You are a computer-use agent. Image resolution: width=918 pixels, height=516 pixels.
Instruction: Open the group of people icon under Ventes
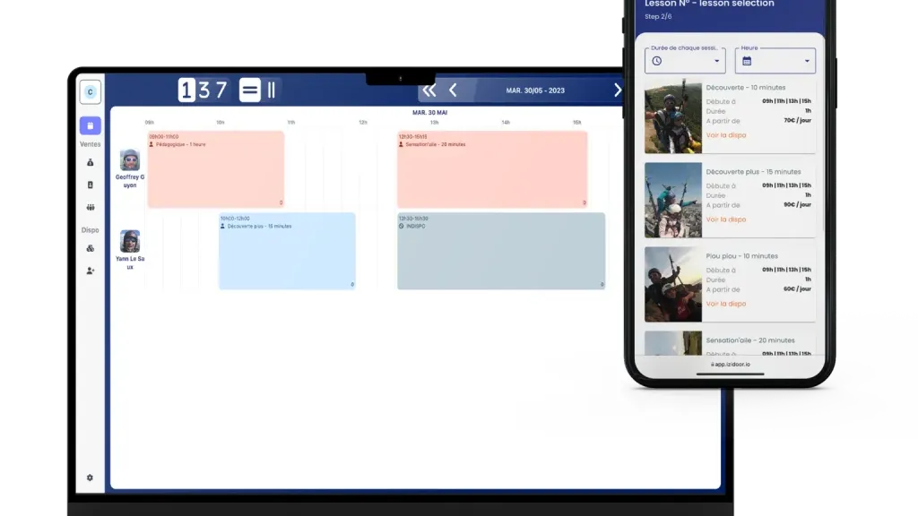[90, 208]
